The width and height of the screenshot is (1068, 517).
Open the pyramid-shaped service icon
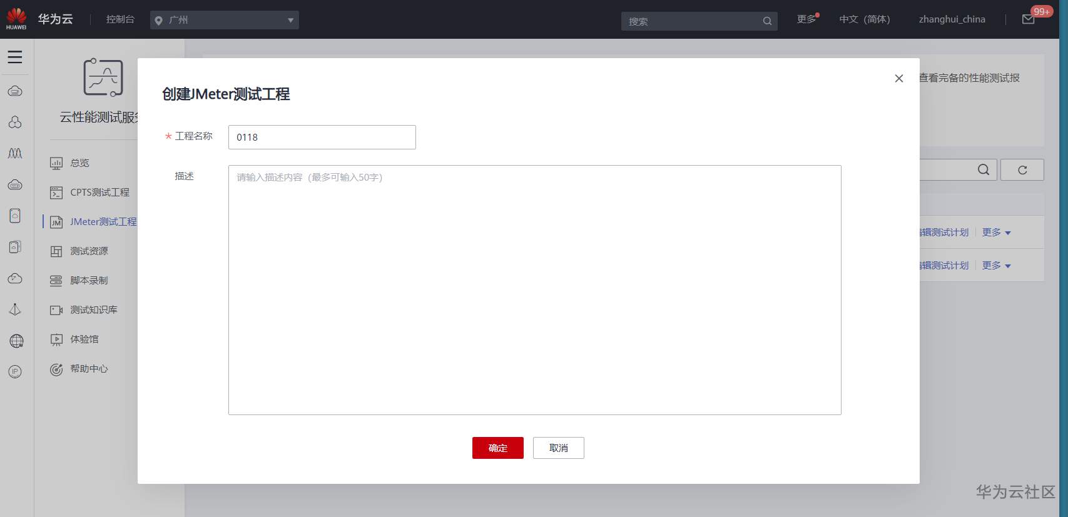click(x=15, y=309)
